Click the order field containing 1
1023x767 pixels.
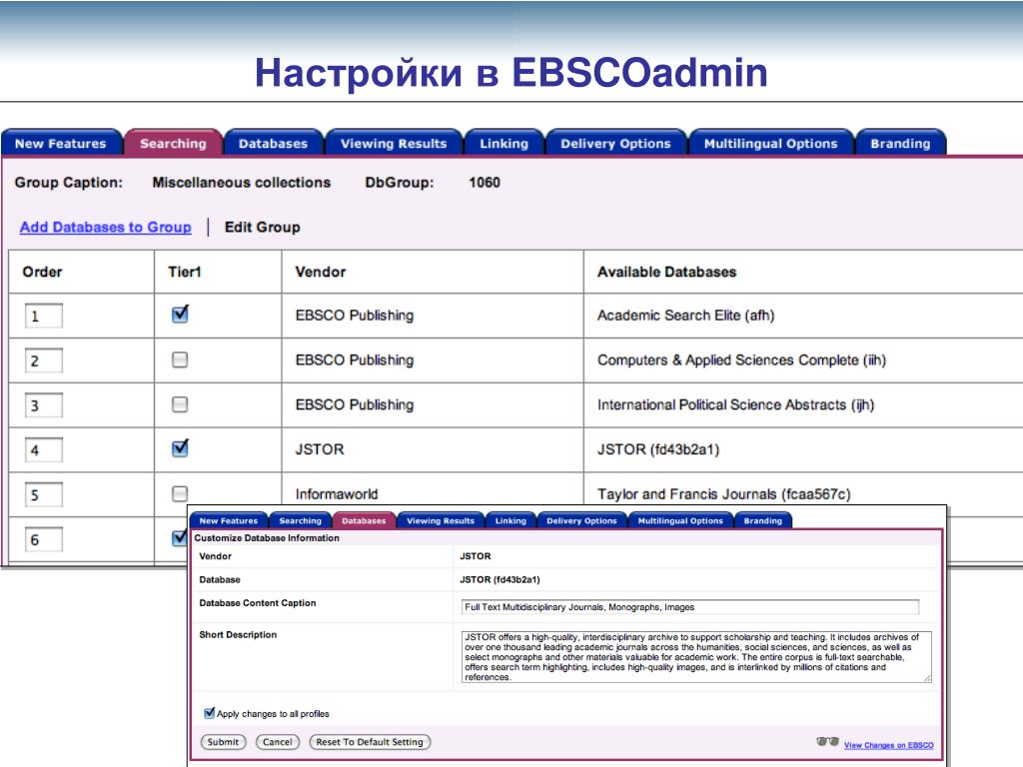[x=43, y=316]
